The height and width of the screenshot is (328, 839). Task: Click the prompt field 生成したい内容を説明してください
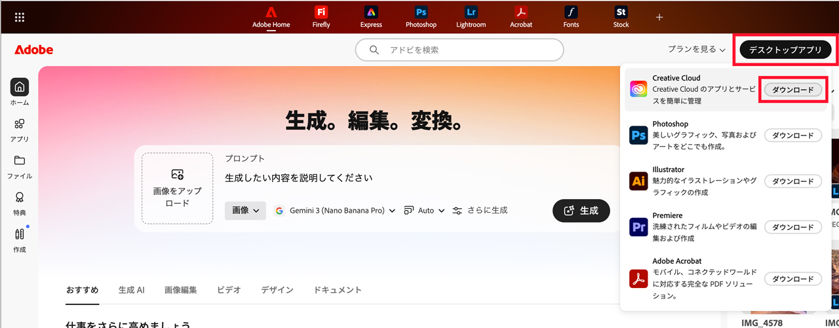coord(298,177)
